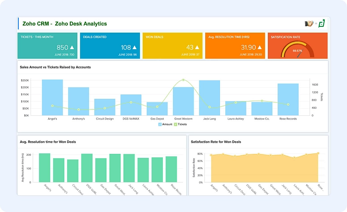Click the Great Western peak ticket marker
Image resolution: width=347 pixels, height=212 pixels.
pos(183,80)
